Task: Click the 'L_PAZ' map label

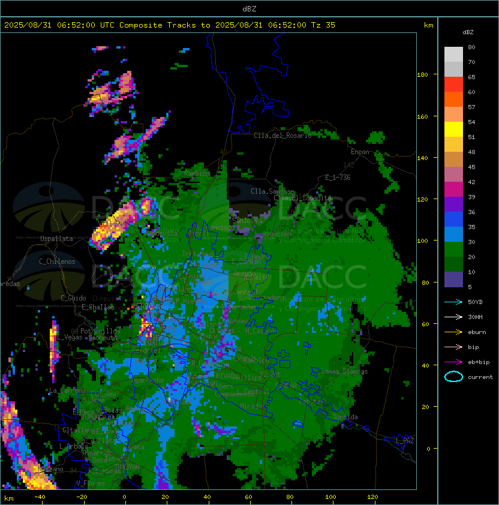Action: click(405, 441)
